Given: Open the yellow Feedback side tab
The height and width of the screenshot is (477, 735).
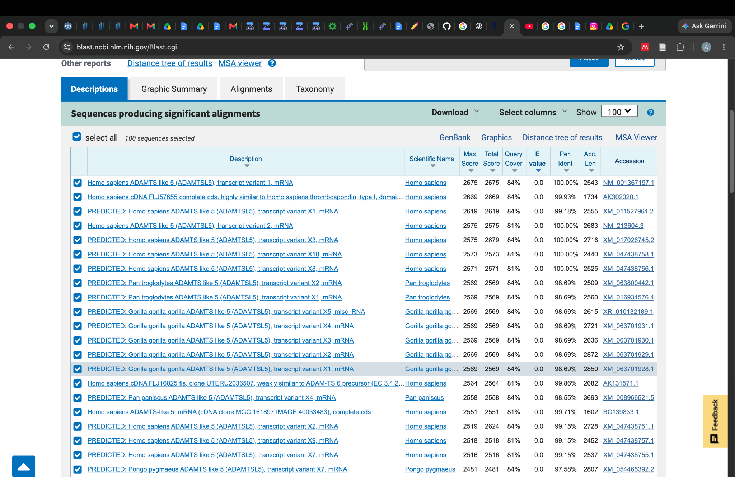Looking at the screenshot, I should click(715, 421).
